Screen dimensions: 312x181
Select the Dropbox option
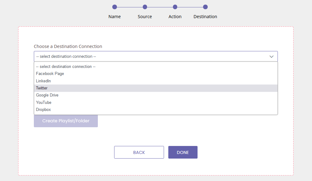(43, 110)
